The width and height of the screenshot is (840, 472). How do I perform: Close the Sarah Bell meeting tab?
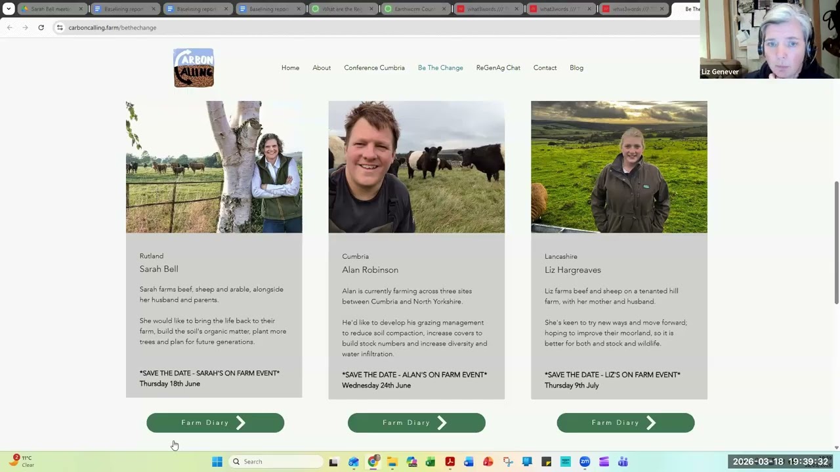pyautogui.click(x=81, y=9)
